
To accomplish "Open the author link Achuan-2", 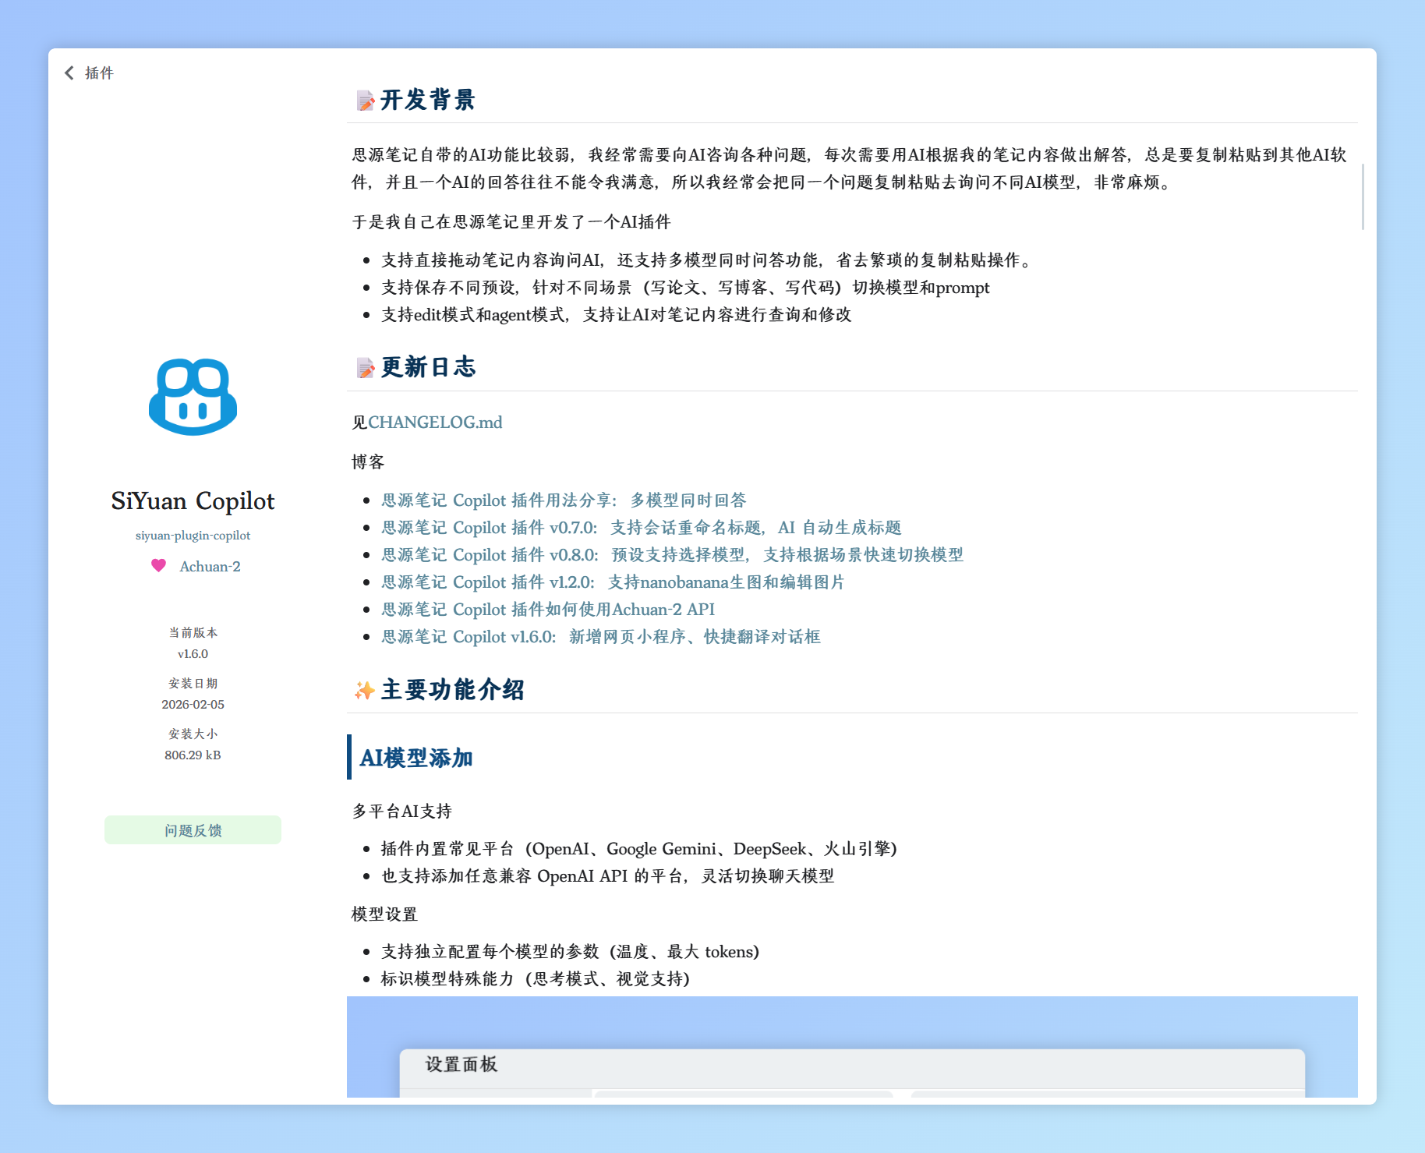I will click(210, 567).
